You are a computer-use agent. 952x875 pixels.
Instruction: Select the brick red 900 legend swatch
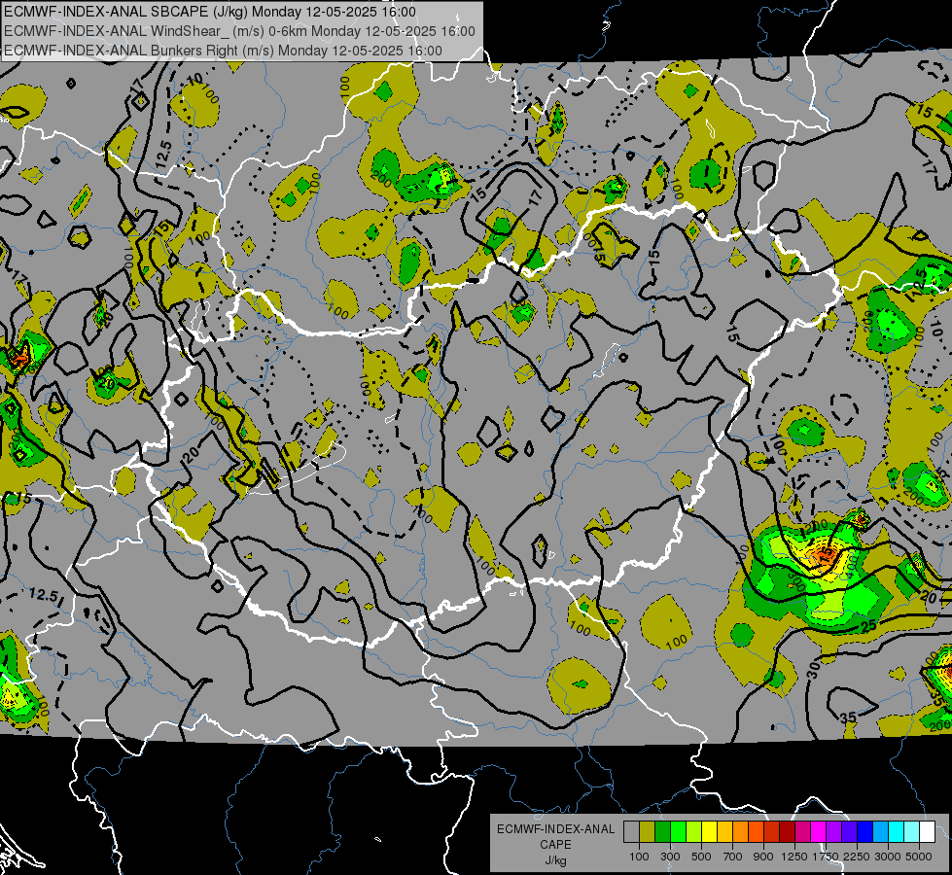pos(771,832)
